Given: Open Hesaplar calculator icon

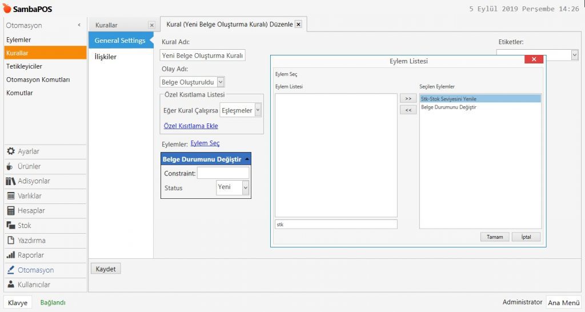Looking at the screenshot, I should 10,211.
